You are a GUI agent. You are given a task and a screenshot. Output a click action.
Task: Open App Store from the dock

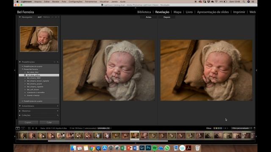coord(105,148)
